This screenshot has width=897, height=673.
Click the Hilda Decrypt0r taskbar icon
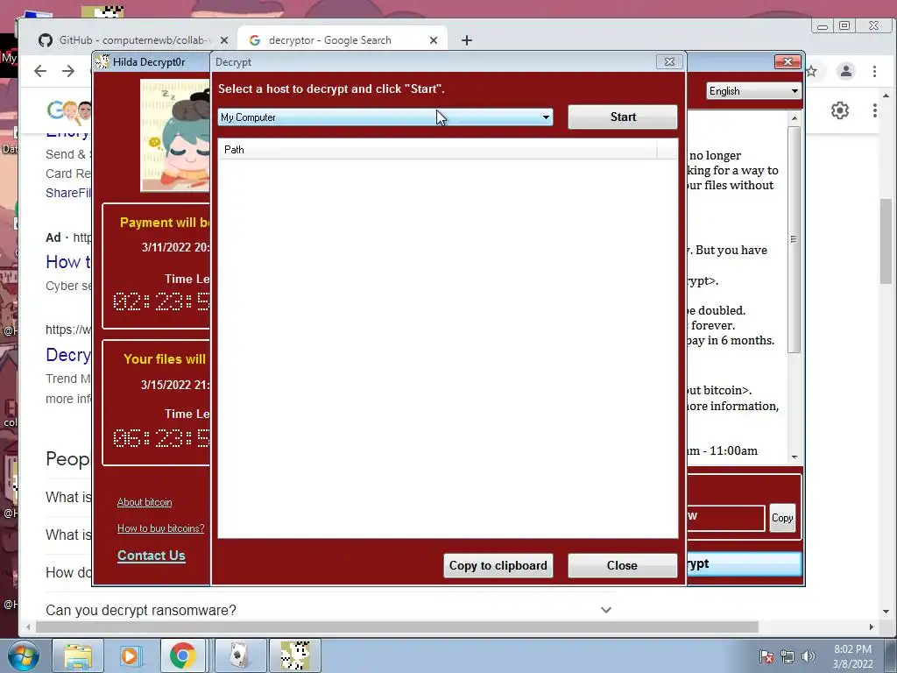(x=295, y=655)
